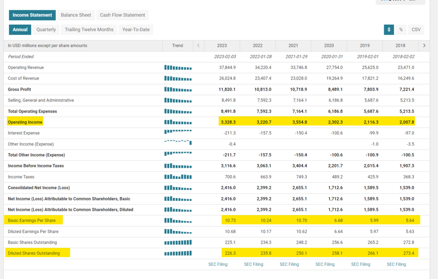The image size is (441, 279).
Task: Select the Quarterly period option
Action: [x=46, y=30]
